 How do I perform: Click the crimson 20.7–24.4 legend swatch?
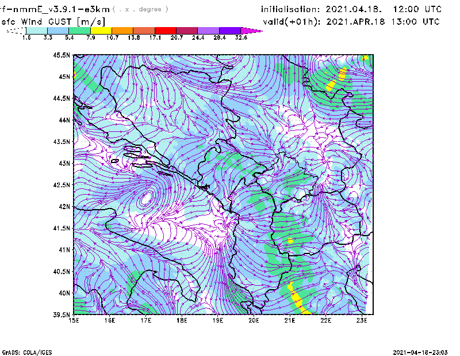[187, 31]
